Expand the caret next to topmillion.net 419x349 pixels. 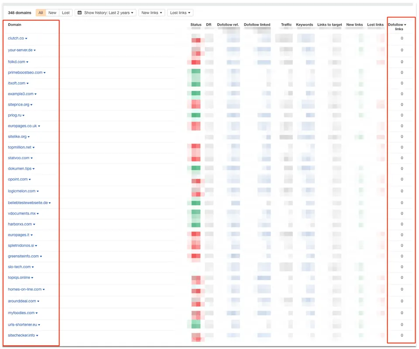point(34,147)
